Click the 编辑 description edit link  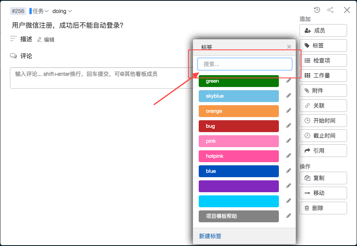46,40
